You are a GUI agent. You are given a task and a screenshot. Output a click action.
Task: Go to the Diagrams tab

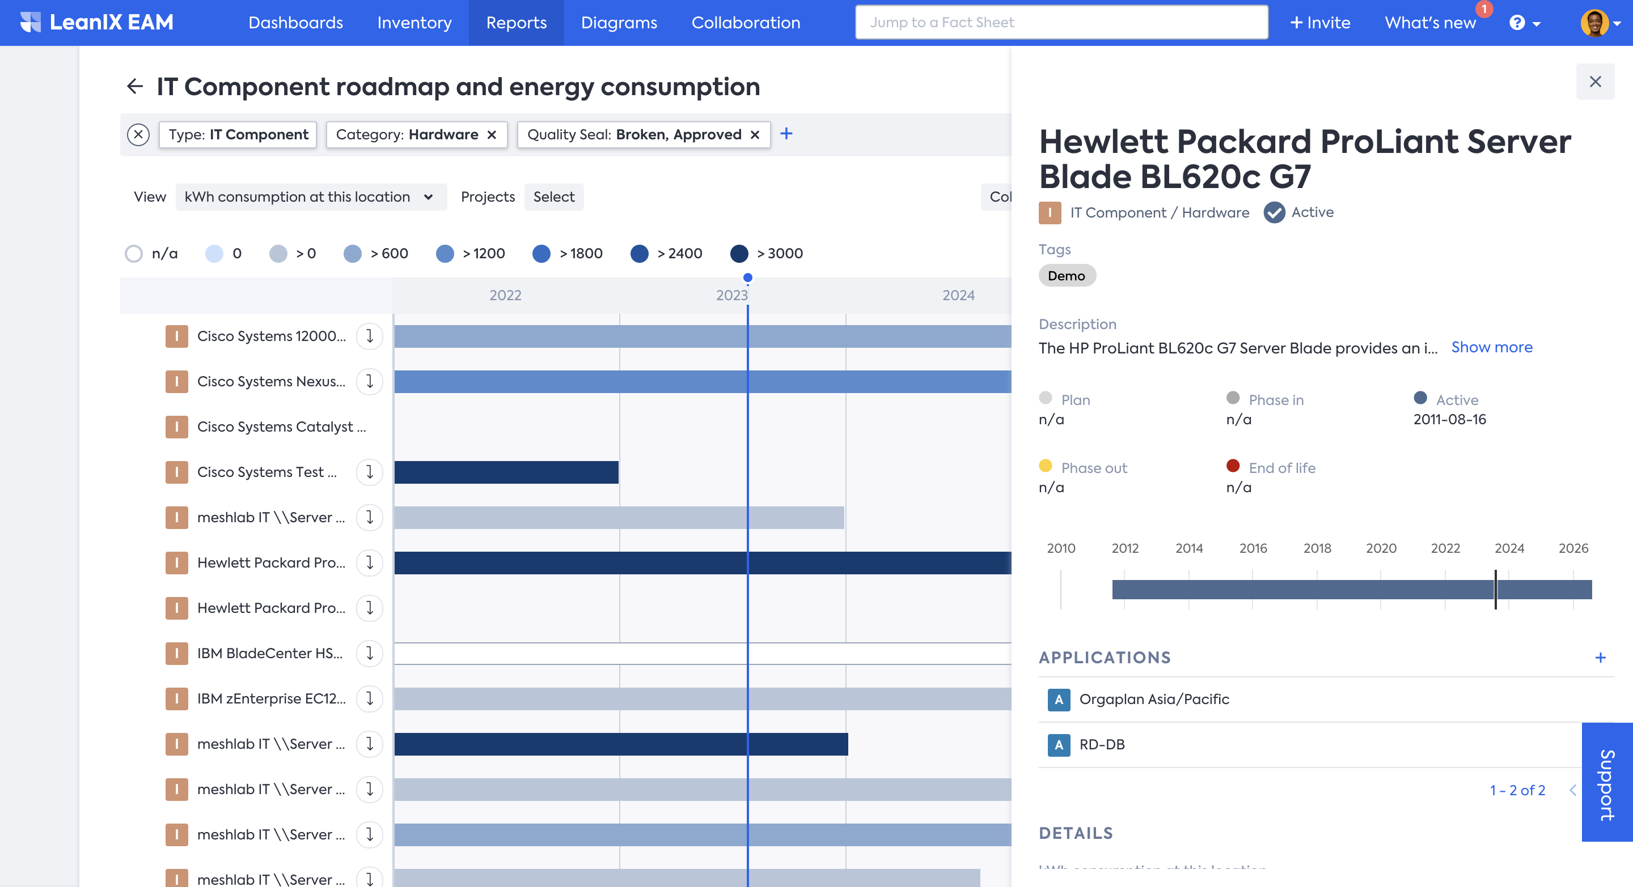[x=619, y=23]
